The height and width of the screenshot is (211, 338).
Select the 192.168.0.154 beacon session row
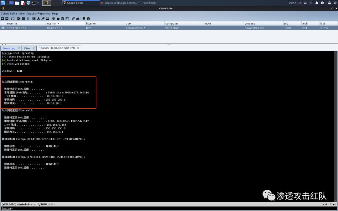pos(169,28)
